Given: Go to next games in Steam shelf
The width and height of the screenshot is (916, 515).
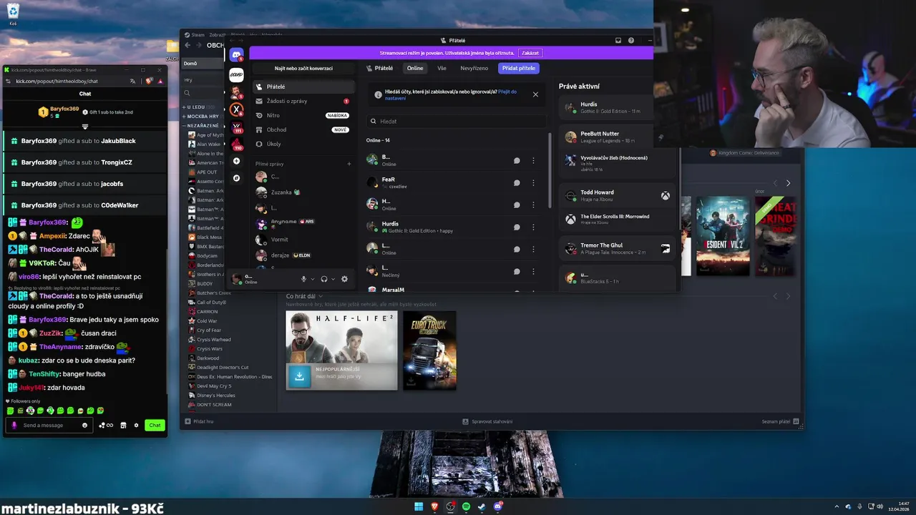Looking at the screenshot, I should pos(788,183).
